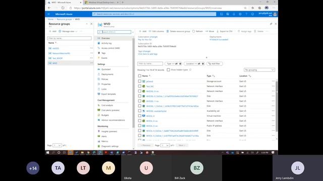323x181 pixels.
Task: Open the Test_WVDP resource group
Action: 58,58
